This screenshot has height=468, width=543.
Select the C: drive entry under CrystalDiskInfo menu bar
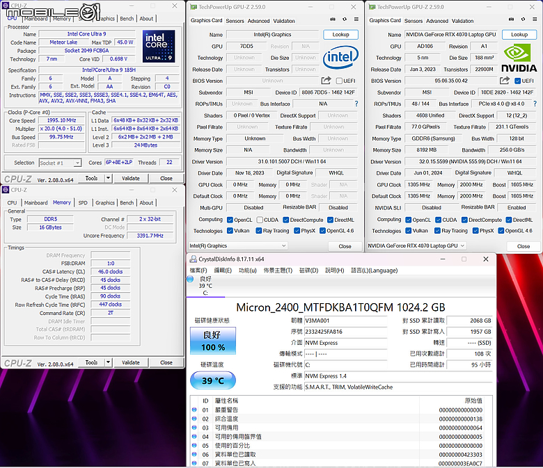[205, 286]
